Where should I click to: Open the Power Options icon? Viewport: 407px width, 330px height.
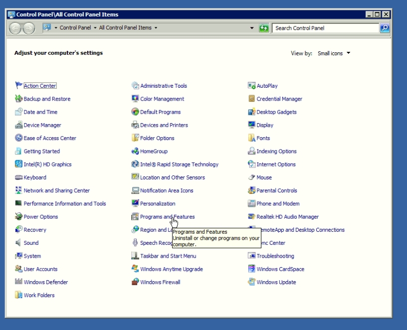tap(18, 216)
